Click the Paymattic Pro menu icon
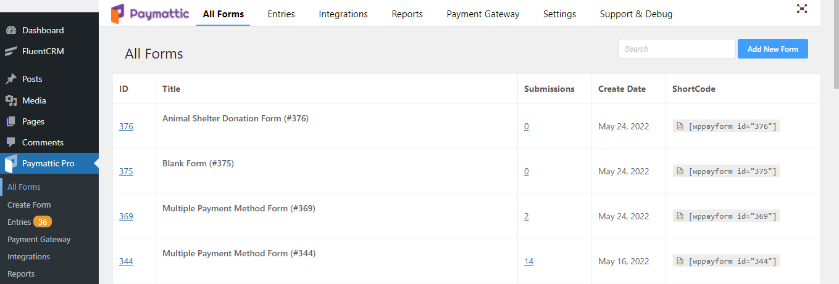Screen dimensions: 839x284 click(x=10, y=164)
